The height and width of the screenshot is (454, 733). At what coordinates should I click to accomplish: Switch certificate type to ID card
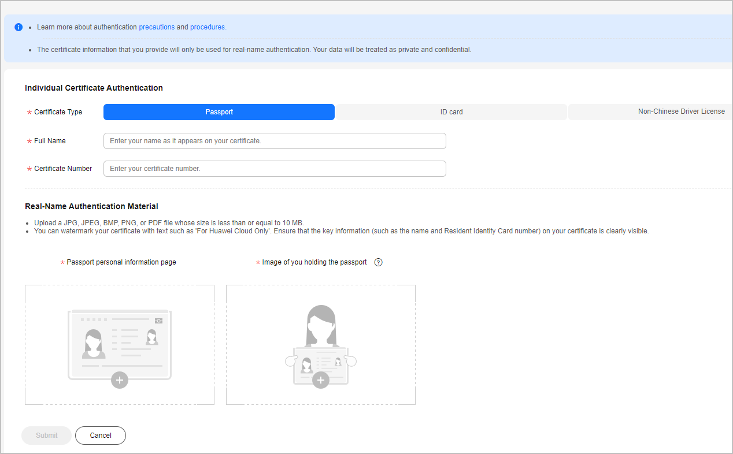[x=451, y=112]
